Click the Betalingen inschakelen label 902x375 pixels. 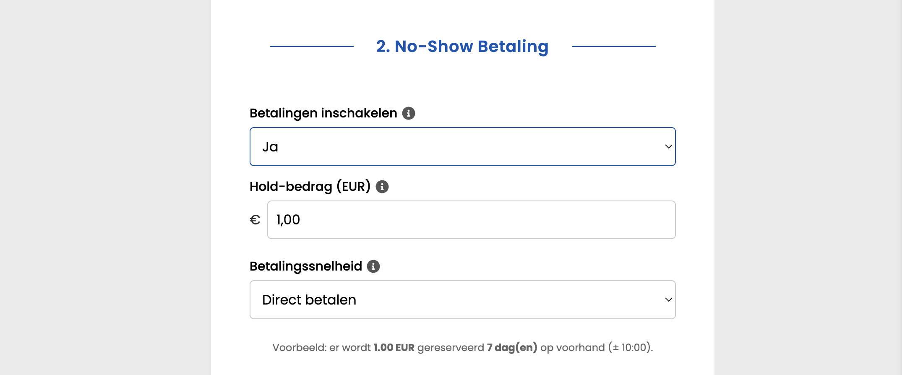[323, 113]
